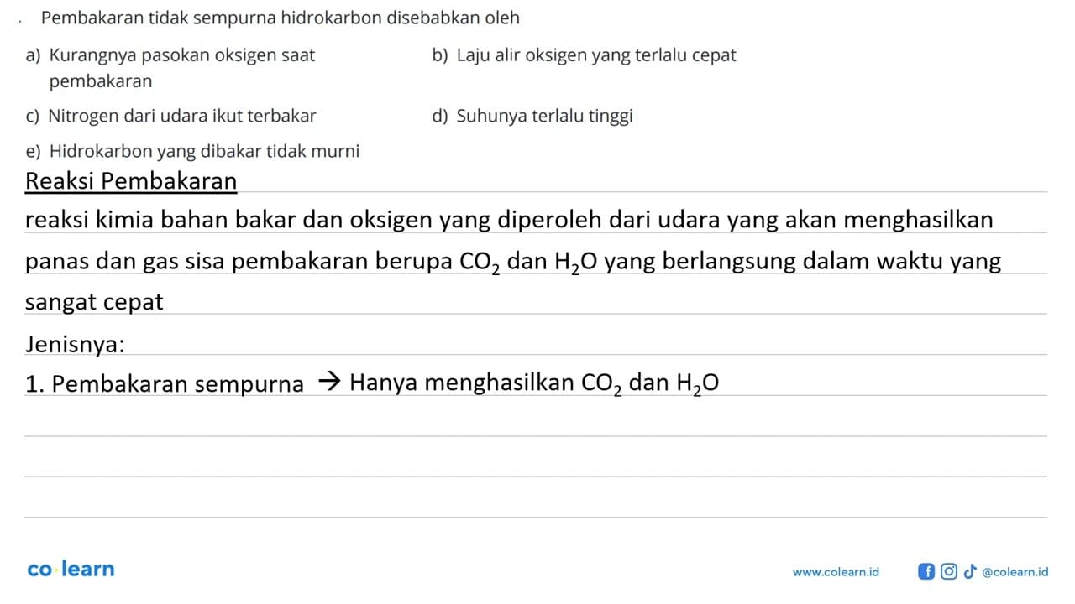1075x604 pixels.
Task: Select answer e) Hidrokarbon yang dibakar tidak murni
Action: point(193,151)
